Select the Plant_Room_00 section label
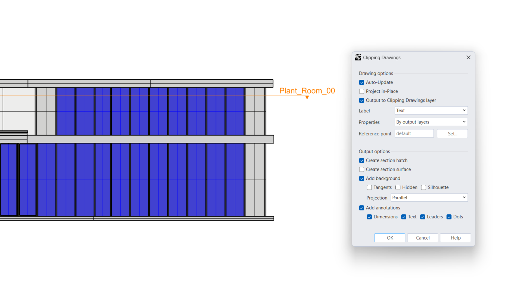This screenshot has width=521, height=293. pos(307,91)
